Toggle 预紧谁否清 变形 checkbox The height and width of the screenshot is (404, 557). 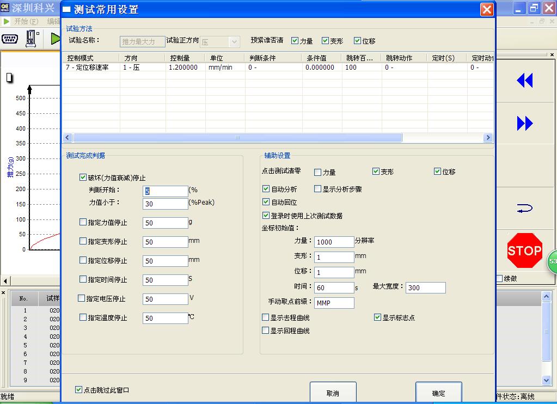point(325,40)
